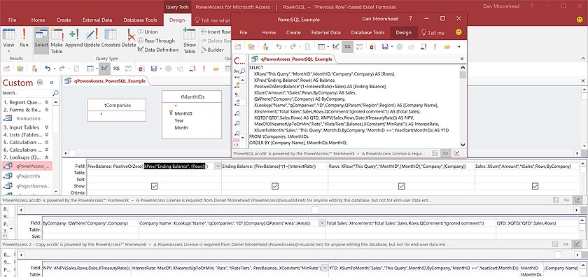Select the Pass-Through query option
The image size is (588, 277).
click(156, 41)
